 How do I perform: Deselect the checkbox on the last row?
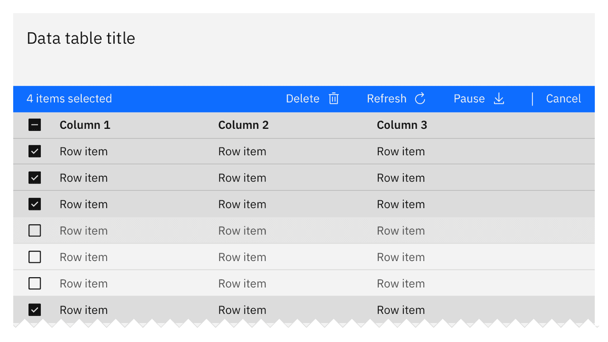[34, 310]
